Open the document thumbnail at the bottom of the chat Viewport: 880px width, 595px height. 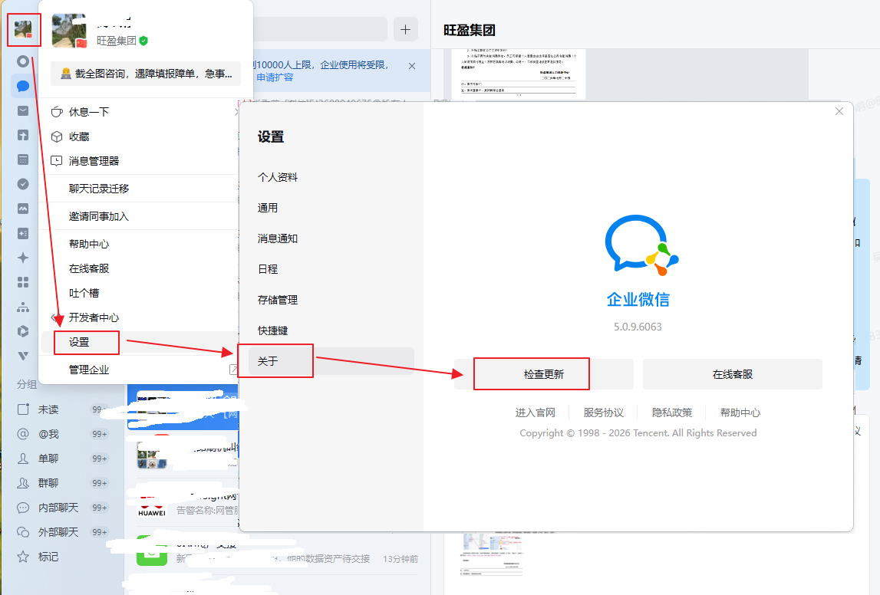(x=493, y=554)
